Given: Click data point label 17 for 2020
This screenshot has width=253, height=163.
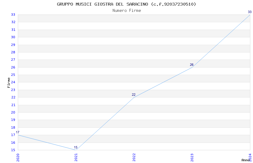Looking at the screenshot, I should coord(18,132).
